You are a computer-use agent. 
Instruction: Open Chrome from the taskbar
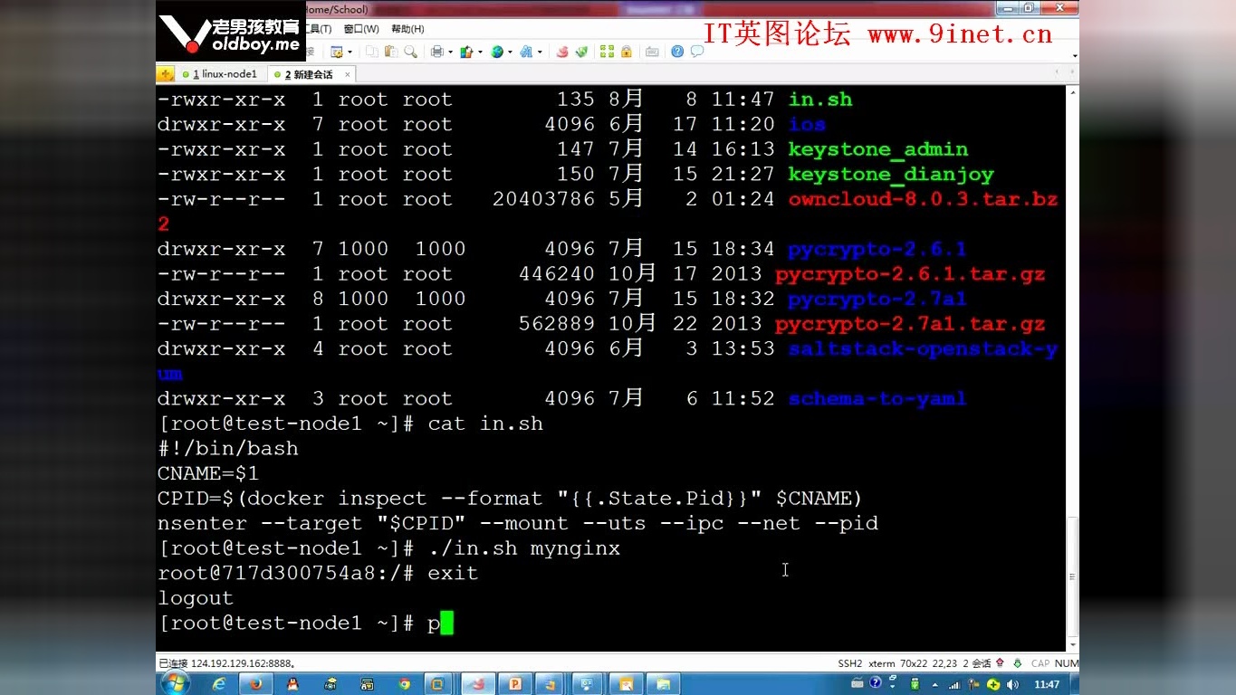click(405, 684)
